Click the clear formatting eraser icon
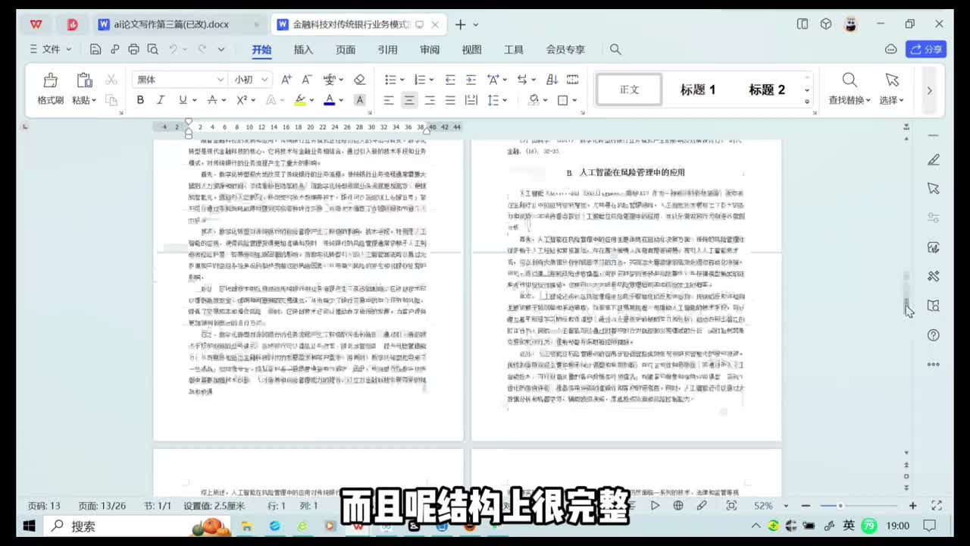Viewport: 970px width, 546px height. point(360,80)
